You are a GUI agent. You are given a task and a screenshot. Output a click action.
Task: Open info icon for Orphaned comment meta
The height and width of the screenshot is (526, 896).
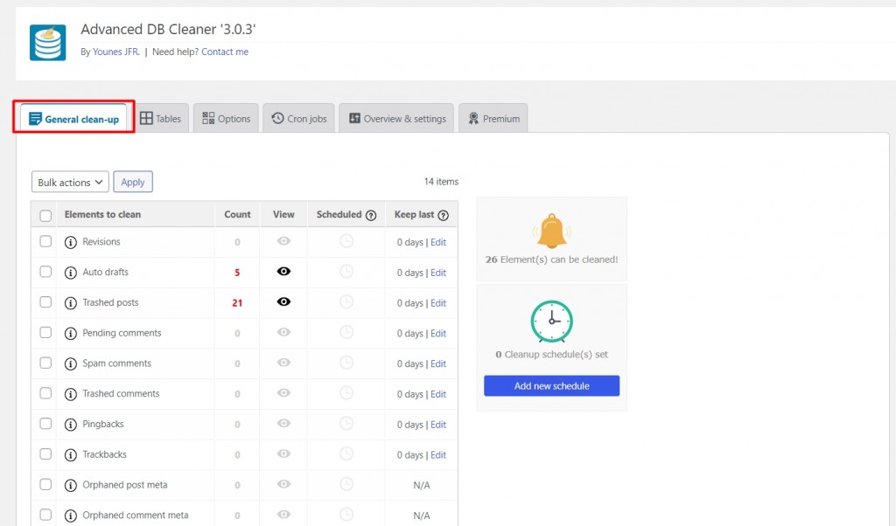[x=70, y=516]
